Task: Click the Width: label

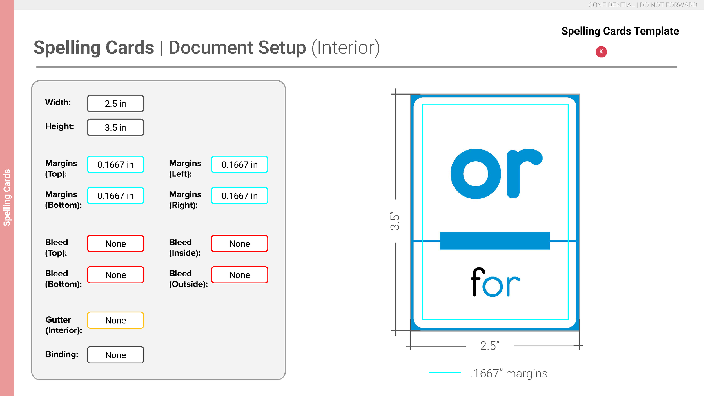Action: pyautogui.click(x=58, y=102)
